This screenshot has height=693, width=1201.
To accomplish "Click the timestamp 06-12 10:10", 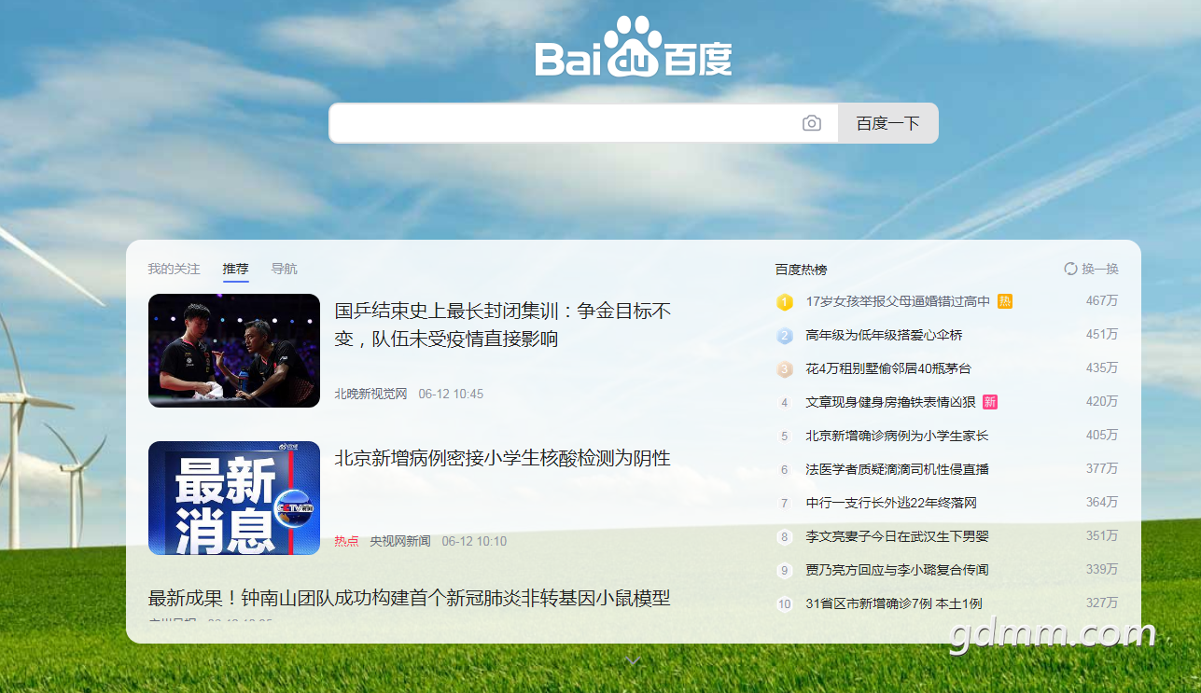I will pos(474,541).
